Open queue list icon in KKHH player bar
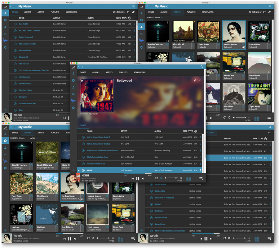279x248 pixels. click(201, 178)
